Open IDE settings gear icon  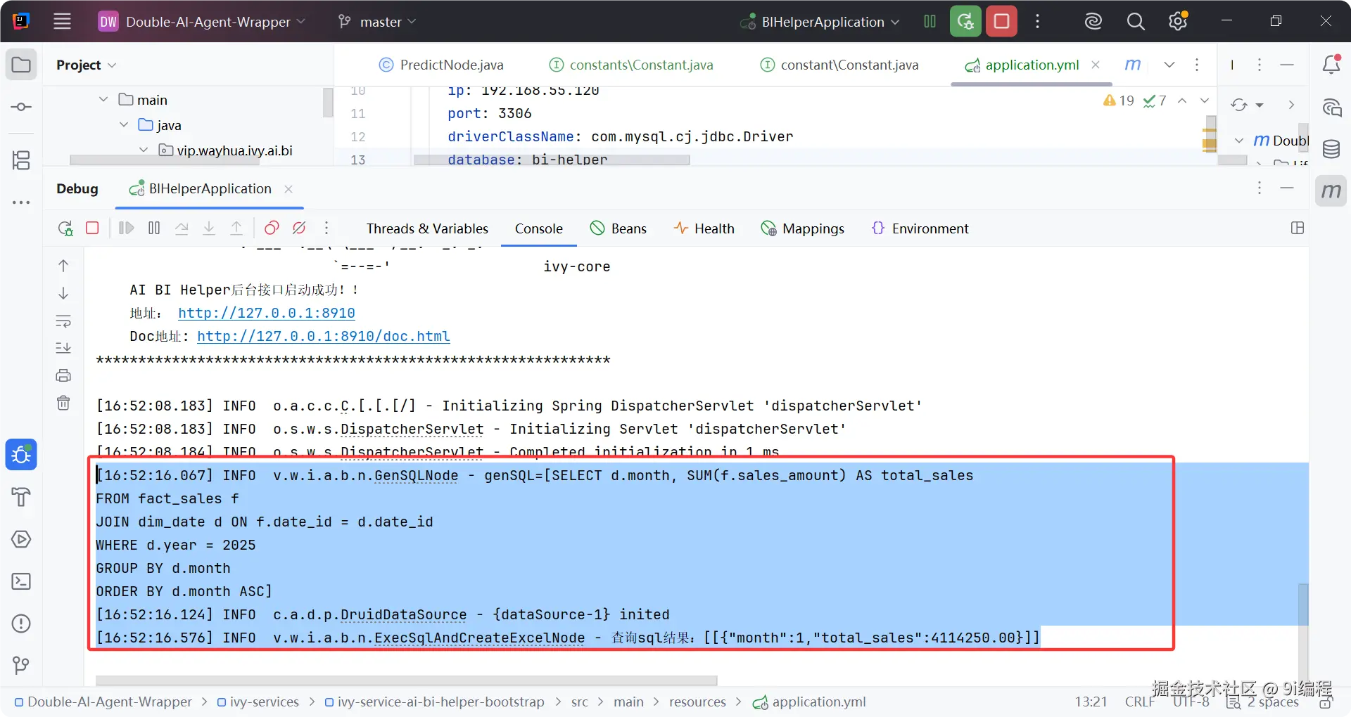1178,21
